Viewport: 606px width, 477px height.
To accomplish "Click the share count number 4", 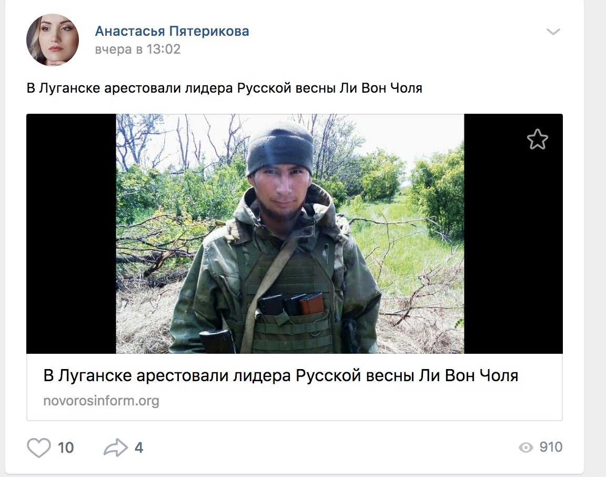I will point(139,448).
